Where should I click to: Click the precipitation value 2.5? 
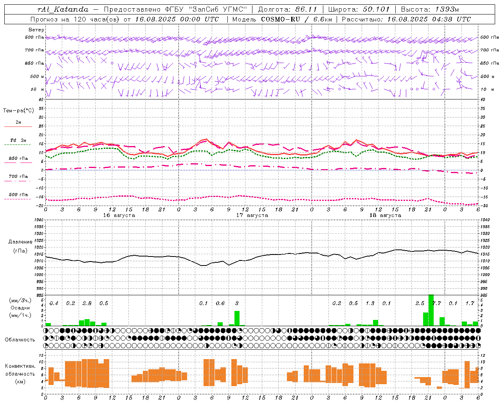[420, 303]
